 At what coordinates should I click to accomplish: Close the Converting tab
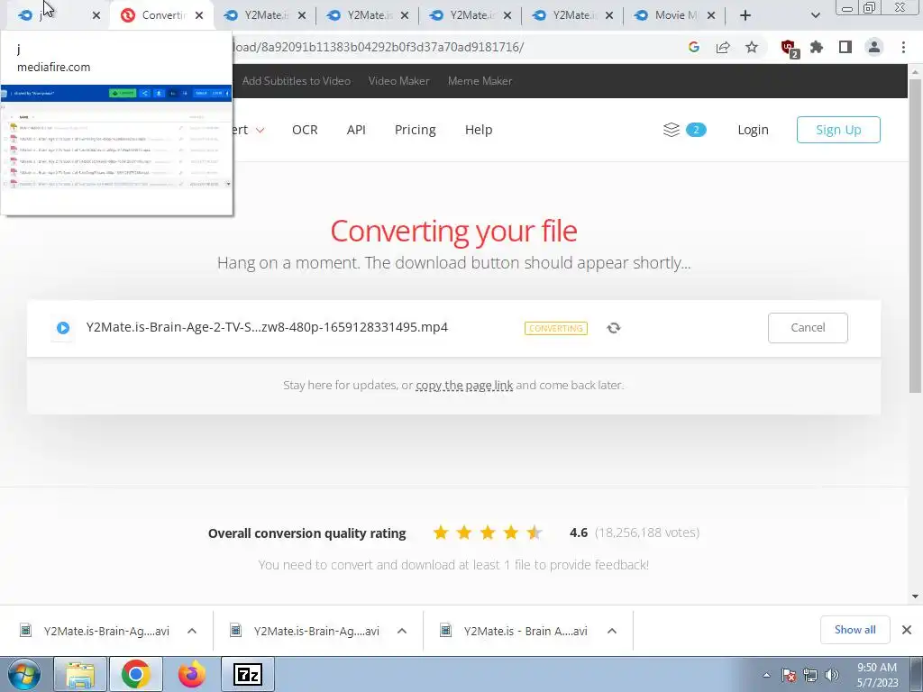coord(199,15)
